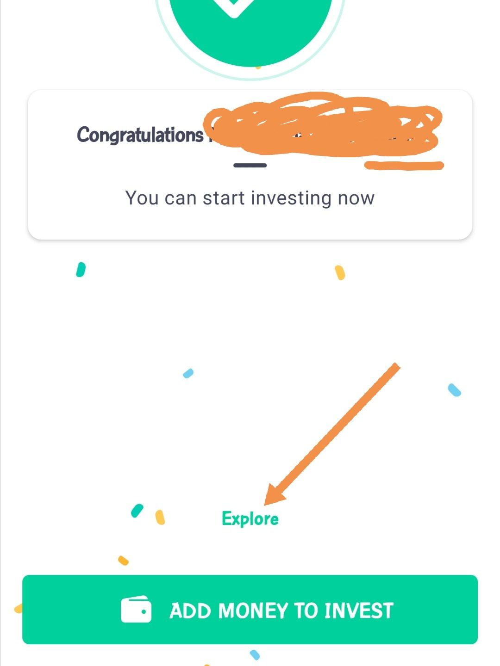500x666 pixels.
Task: Click the yellow confetti piece below the card's right side
Action: [x=340, y=272]
